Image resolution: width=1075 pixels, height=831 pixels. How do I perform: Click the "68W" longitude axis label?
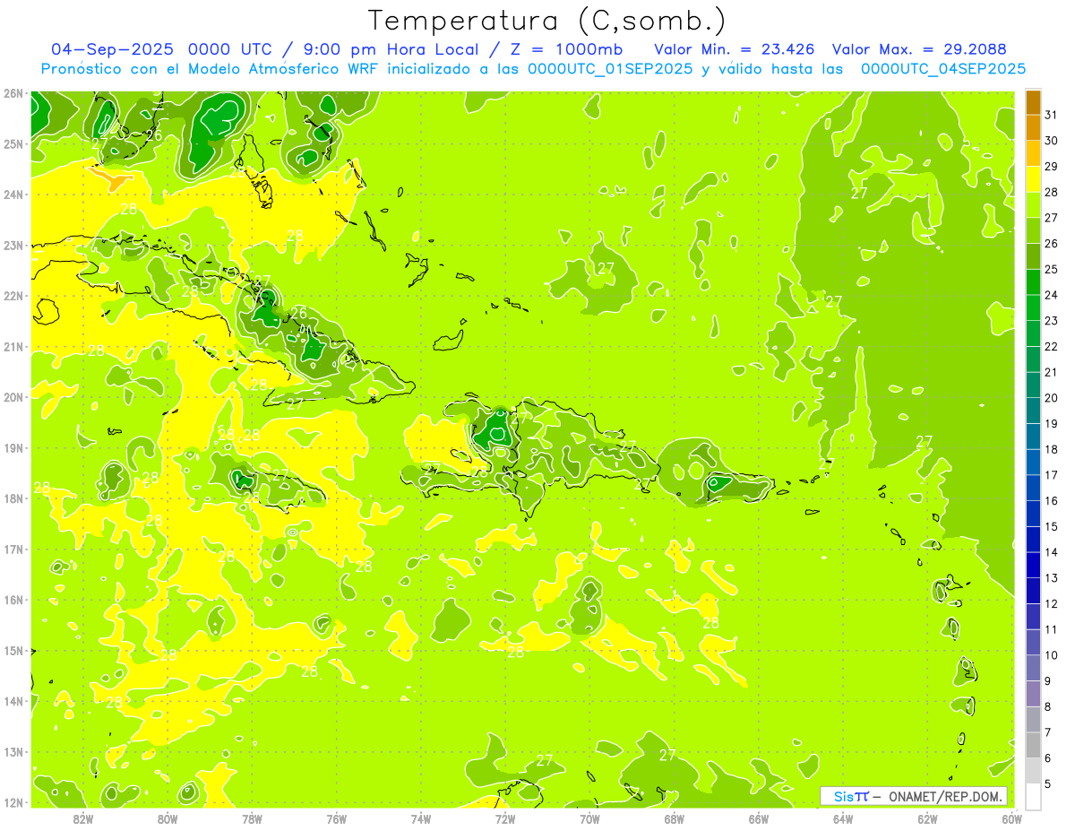click(674, 819)
